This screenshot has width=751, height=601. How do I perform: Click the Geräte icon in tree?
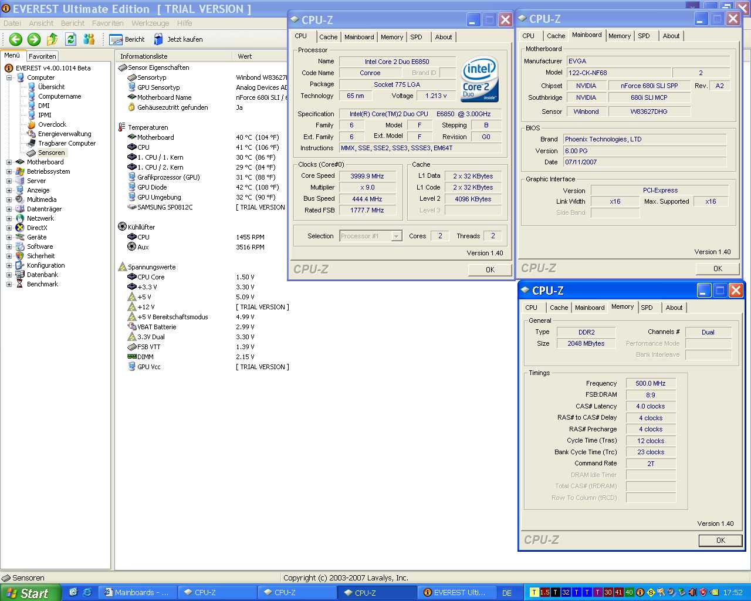20,237
